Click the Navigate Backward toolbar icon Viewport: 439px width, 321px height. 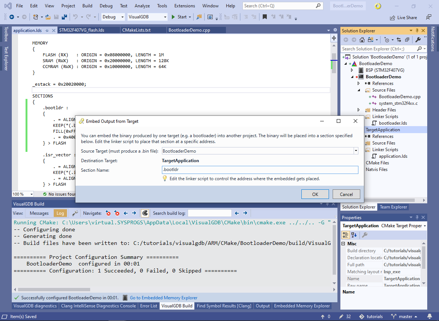coord(12,17)
